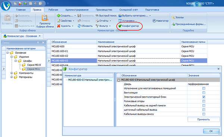Open Установки settings item
This screenshot has width=224, height=137.
tap(128, 21)
